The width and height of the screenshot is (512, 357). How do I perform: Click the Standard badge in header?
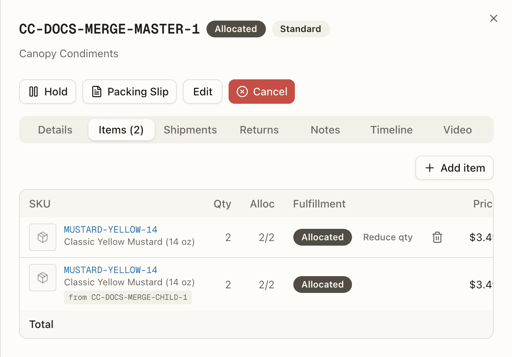(301, 29)
